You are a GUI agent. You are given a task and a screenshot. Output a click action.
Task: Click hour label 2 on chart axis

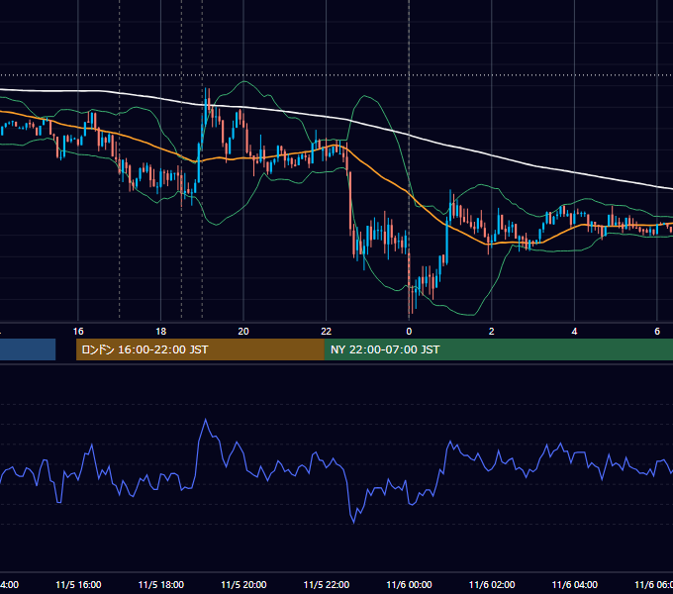pyautogui.click(x=492, y=331)
